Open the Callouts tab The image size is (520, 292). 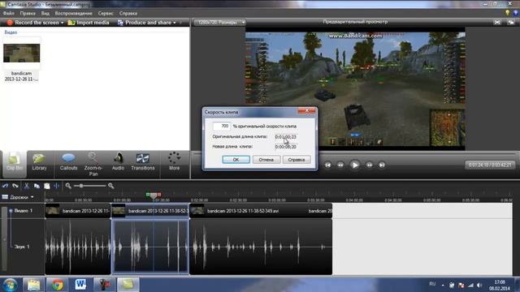68,161
